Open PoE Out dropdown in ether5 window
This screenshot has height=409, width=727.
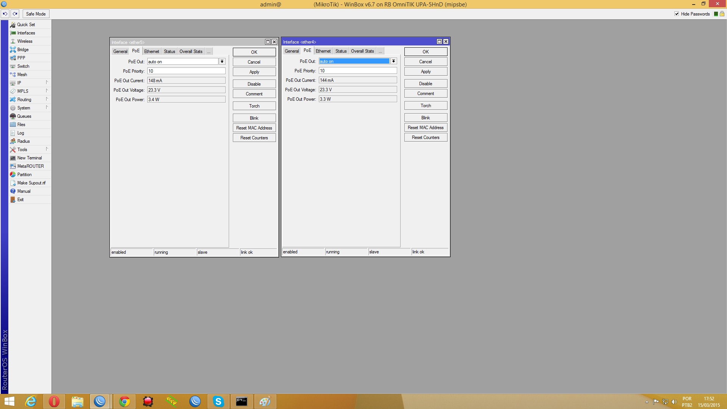click(222, 61)
